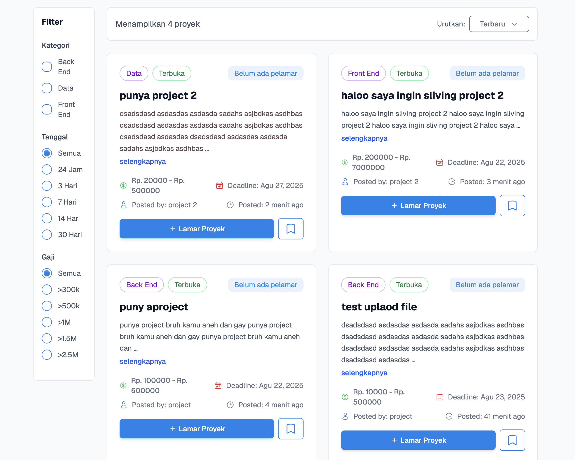Expand 'selengkapnya' on the 'puny aproject' card
This screenshot has height=460, width=575.
click(x=142, y=361)
